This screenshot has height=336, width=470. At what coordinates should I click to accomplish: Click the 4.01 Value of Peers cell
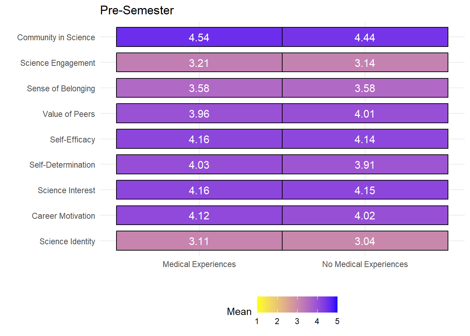(365, 113)
